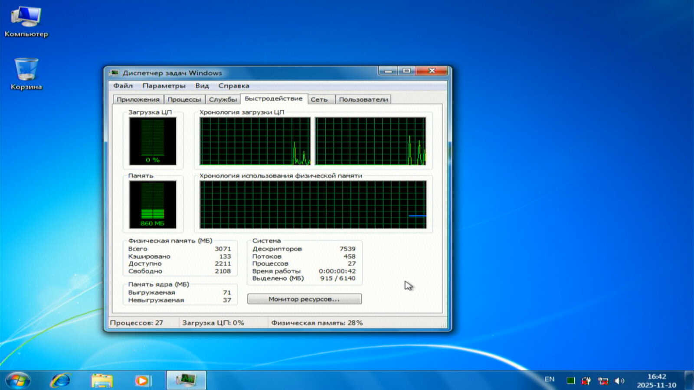Click the Show desktop strip beside the clock

pyautogui.click(x=689, y=380)
